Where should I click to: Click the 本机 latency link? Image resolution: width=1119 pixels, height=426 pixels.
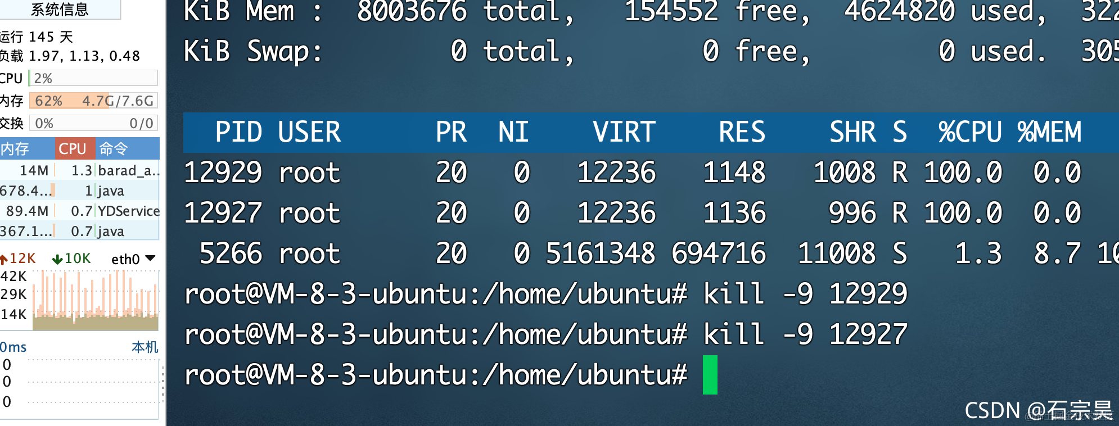pyautogui.click(x=145, y=347)
